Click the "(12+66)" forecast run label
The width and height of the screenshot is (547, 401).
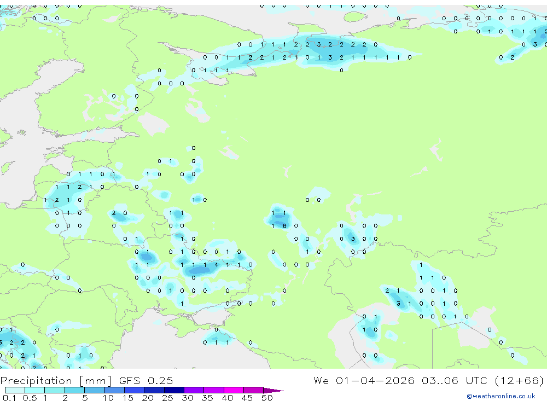click(519, 381)
